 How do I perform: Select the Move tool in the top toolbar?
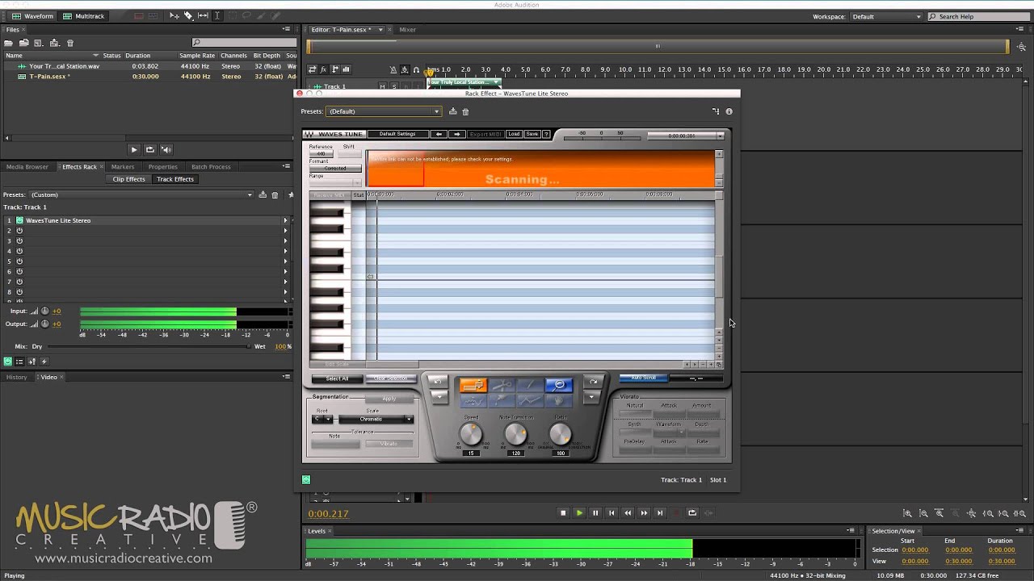[x=174, y=16]
